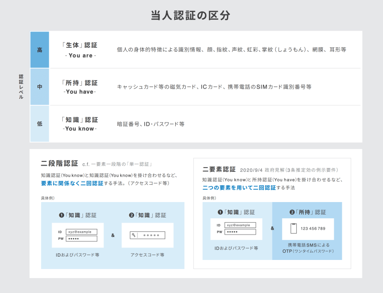
Task: Click the page title 当人認証の区分
Action: 191,15
